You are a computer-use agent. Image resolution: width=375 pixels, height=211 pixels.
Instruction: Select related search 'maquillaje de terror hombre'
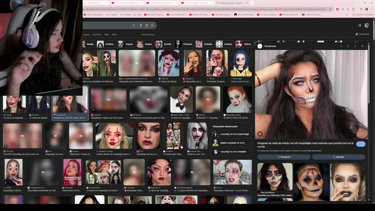click(231, 152)
